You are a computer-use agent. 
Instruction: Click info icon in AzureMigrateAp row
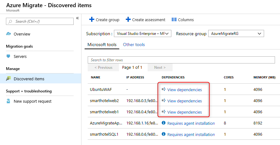[163, 123]
